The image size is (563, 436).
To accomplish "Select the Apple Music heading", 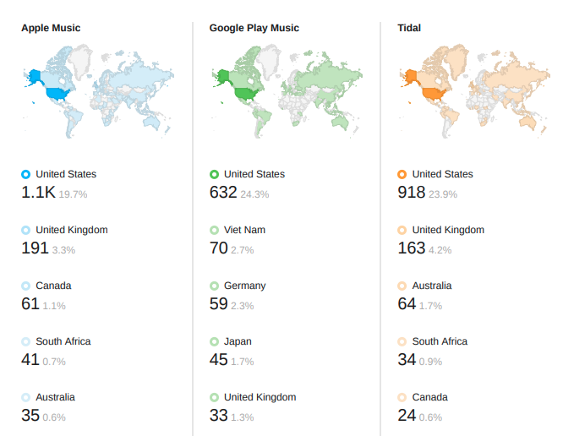I will click(51, 28).
